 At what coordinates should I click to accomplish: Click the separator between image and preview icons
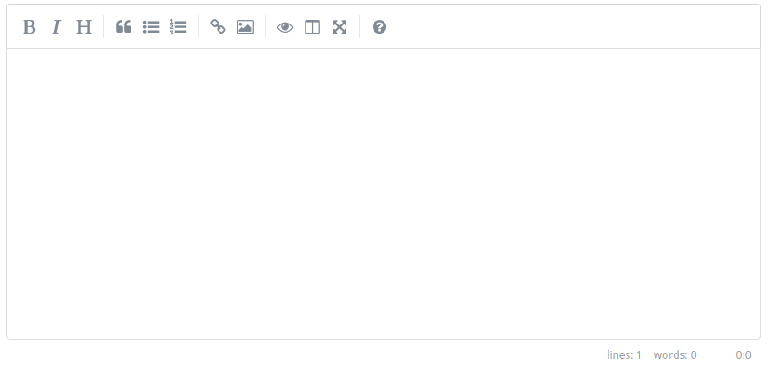pyautogui.click(x=265, y=27)
